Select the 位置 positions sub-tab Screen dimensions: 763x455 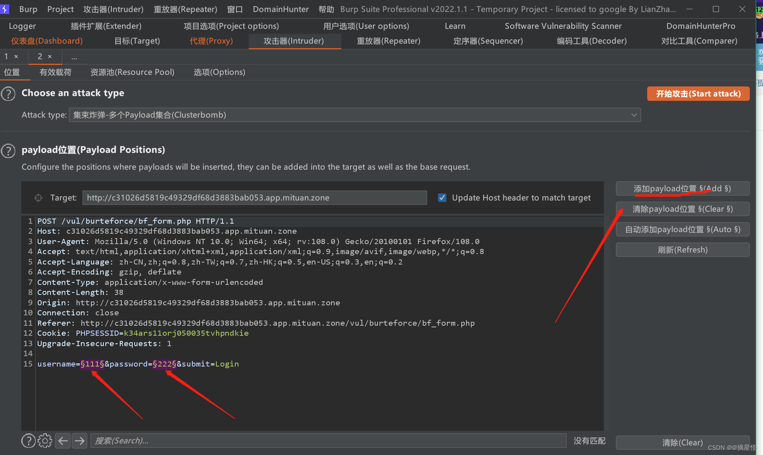(x=12, y=72)
